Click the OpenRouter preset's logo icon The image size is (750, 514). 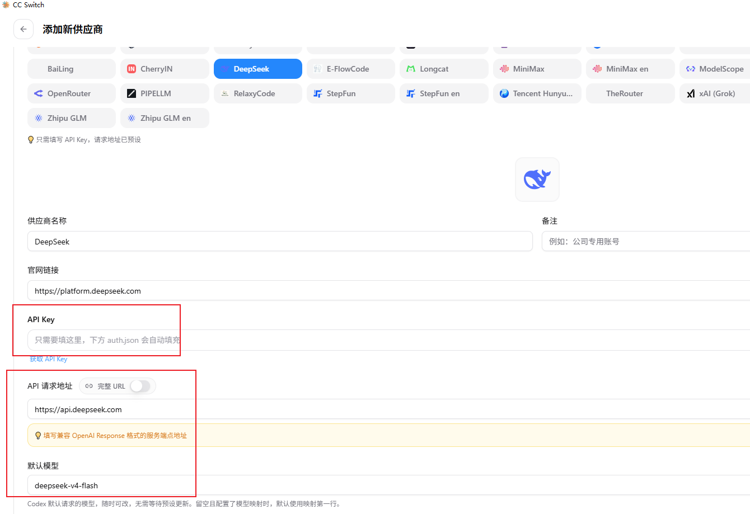pos(39,93)
